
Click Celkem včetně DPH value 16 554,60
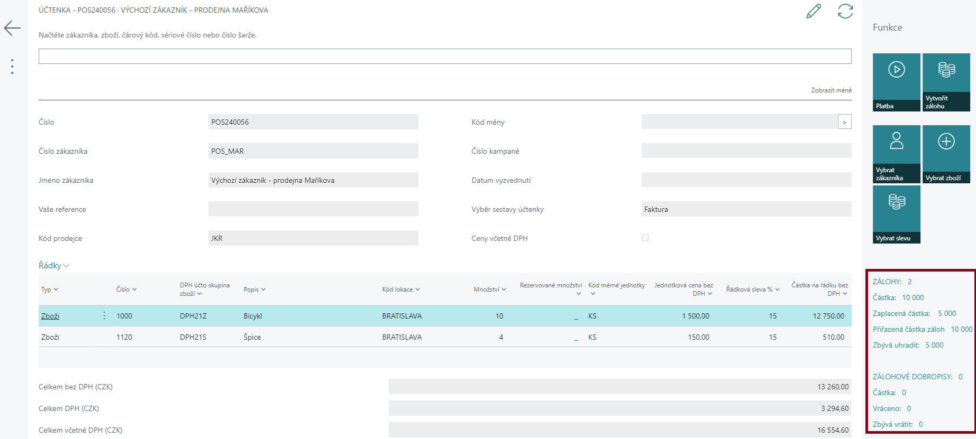pyautogui.click(x=620, y=430)
